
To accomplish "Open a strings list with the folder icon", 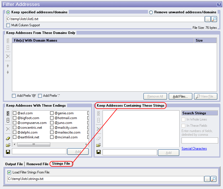I will pos(99,145).
